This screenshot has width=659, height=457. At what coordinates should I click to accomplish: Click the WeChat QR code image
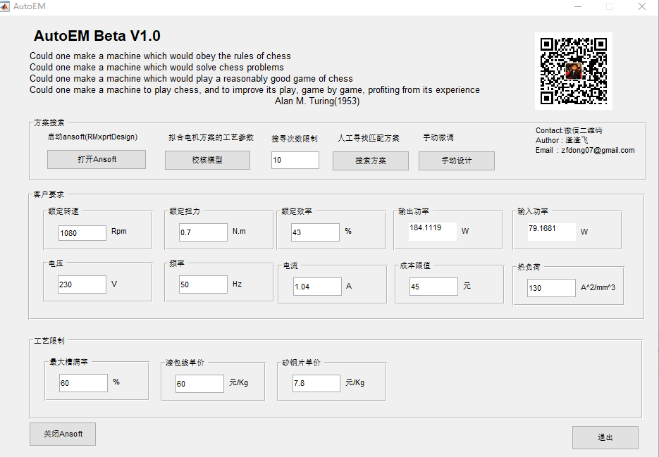[x=573, y=71]
